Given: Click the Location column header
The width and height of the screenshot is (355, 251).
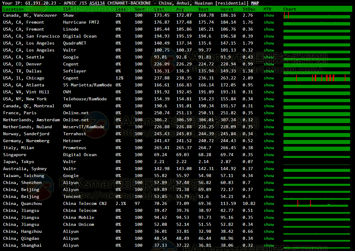Looking at the screenshot, I should [13, 9].
